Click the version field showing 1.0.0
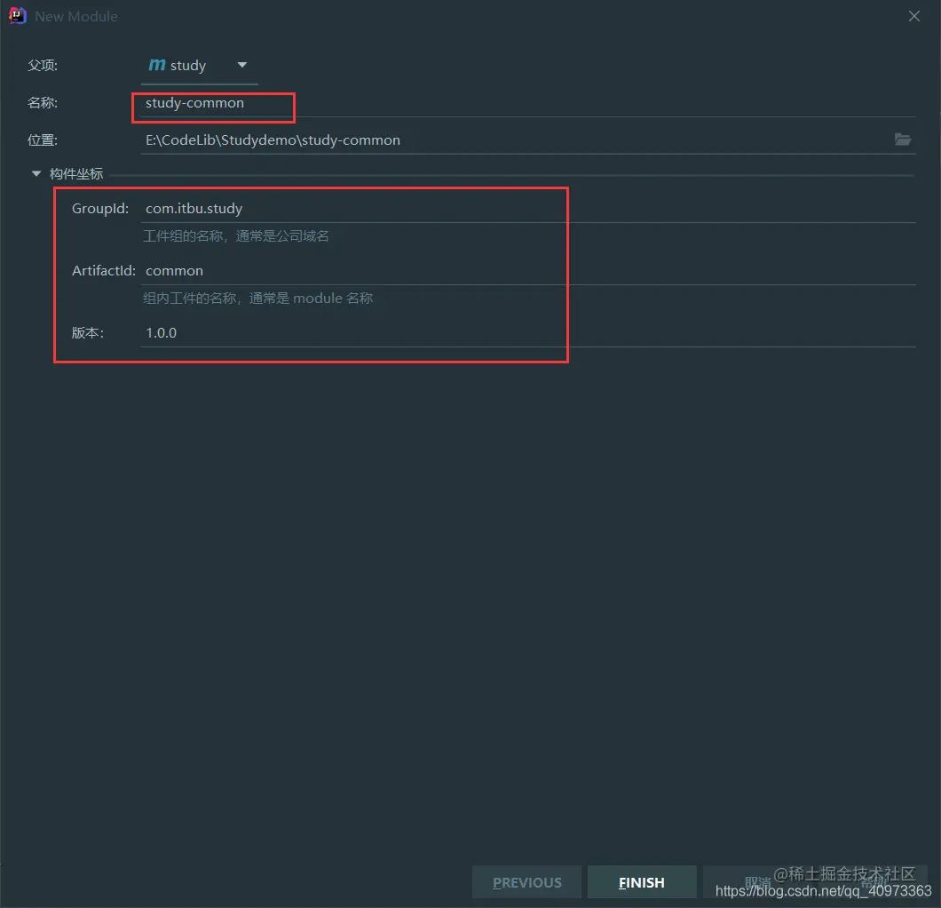 pyautogui.click(x=528, y=333)
